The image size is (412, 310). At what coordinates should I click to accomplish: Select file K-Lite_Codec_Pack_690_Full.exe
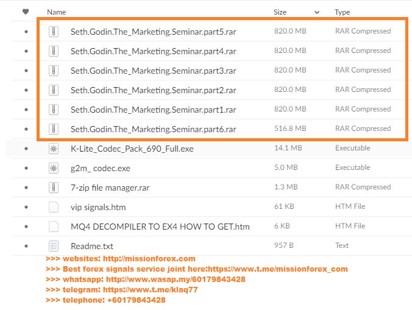click(x=132, y=149)
